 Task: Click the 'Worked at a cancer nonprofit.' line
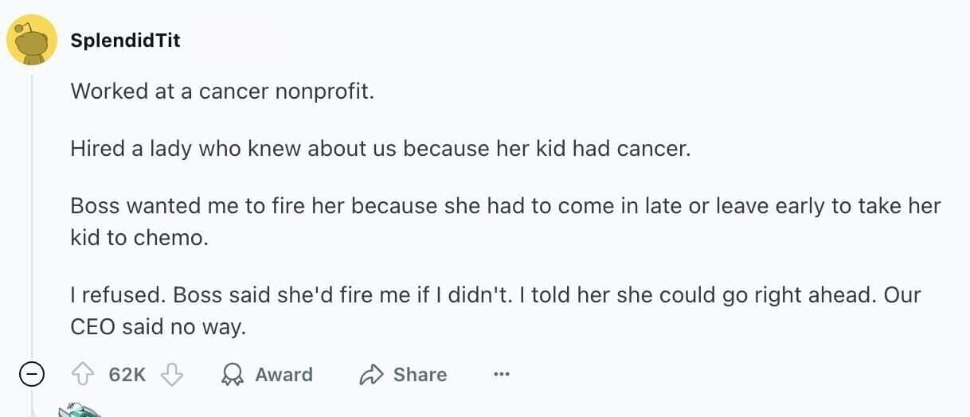[222, 91]
